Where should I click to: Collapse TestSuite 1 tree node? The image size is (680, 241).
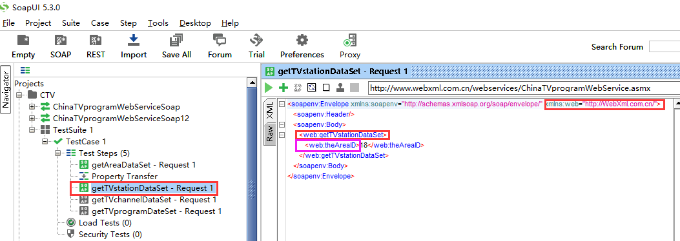coord(32,130)
